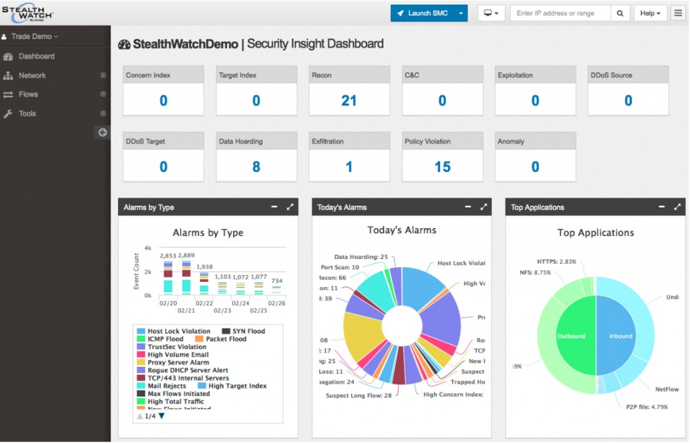
Task: Open the C&C value 0
Action: (x=442, y=100)
